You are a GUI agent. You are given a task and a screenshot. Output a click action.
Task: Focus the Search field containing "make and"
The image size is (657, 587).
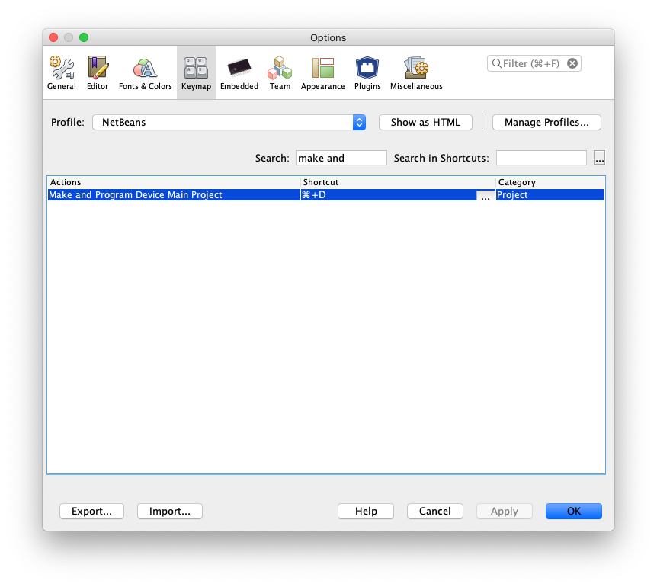point(341,158)
